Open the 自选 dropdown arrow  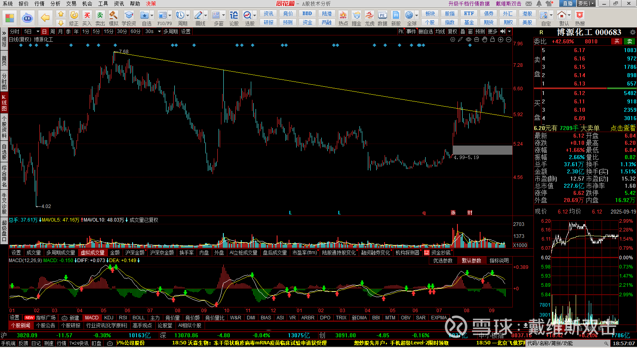point(152,16)
